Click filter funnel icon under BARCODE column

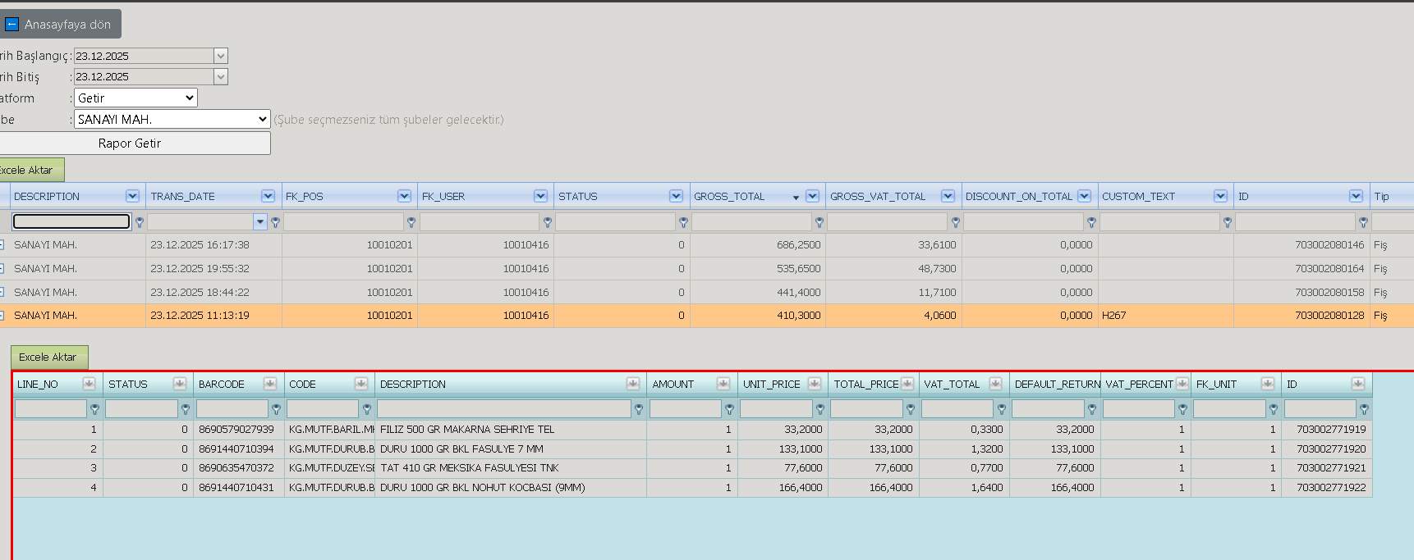tap(276, 409)
